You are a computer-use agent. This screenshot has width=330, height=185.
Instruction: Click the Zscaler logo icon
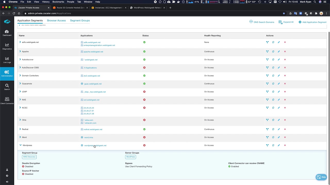pos(7,22)
